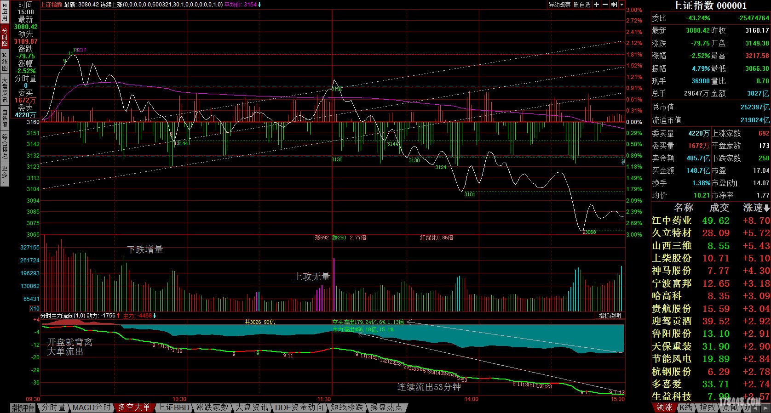Image resolution: width=771 pixels, height=413 pixels.
Task: Select the 久立特材 row in the list
Action: click(x=710, y=233)
